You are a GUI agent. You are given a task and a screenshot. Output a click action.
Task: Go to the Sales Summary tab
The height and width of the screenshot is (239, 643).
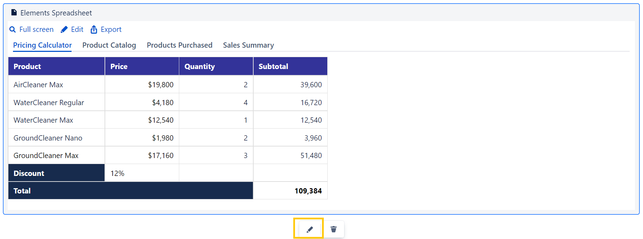pos(248,45)
